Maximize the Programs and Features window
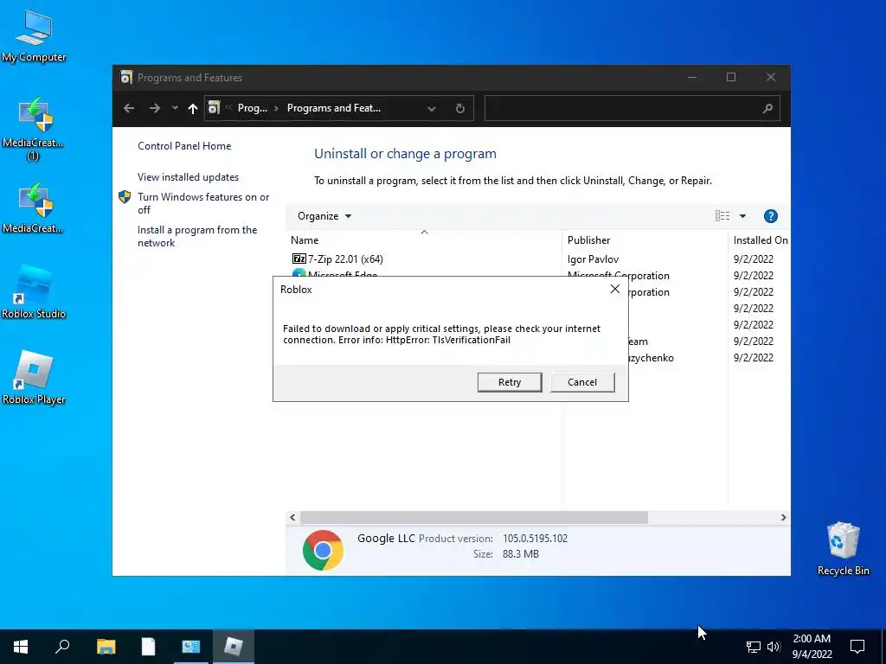 pos(730,77)
